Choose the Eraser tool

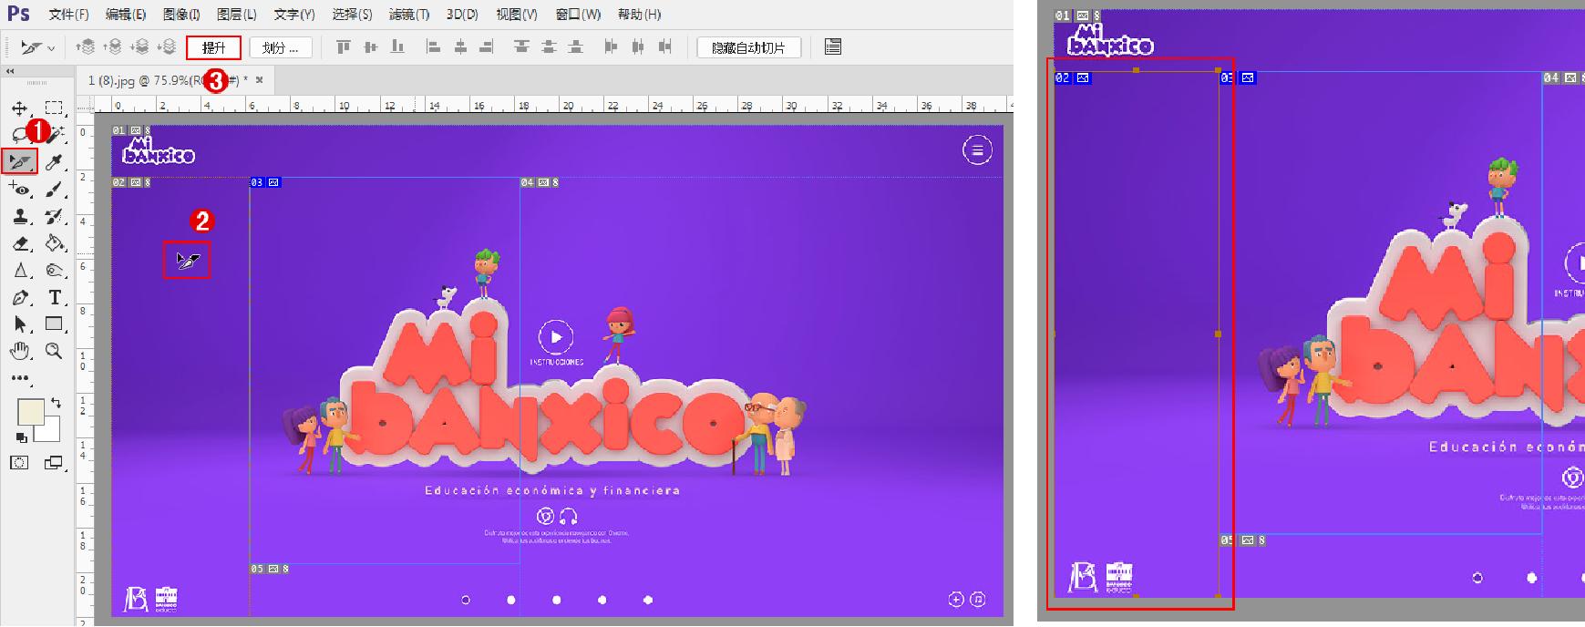click(x=19, y=243)
